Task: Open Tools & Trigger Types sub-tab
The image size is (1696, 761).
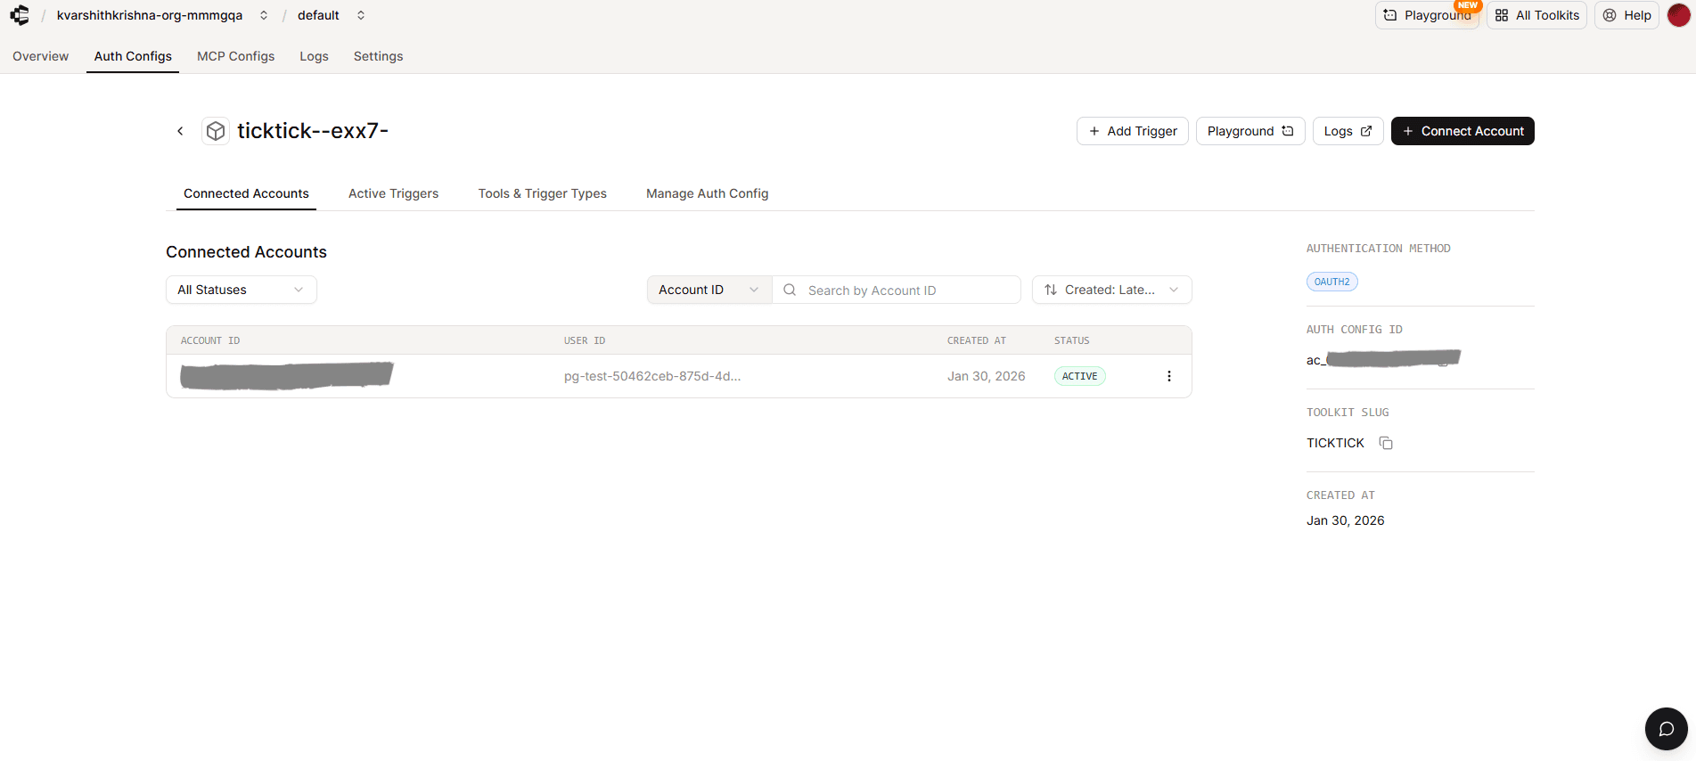Action: 542,193
